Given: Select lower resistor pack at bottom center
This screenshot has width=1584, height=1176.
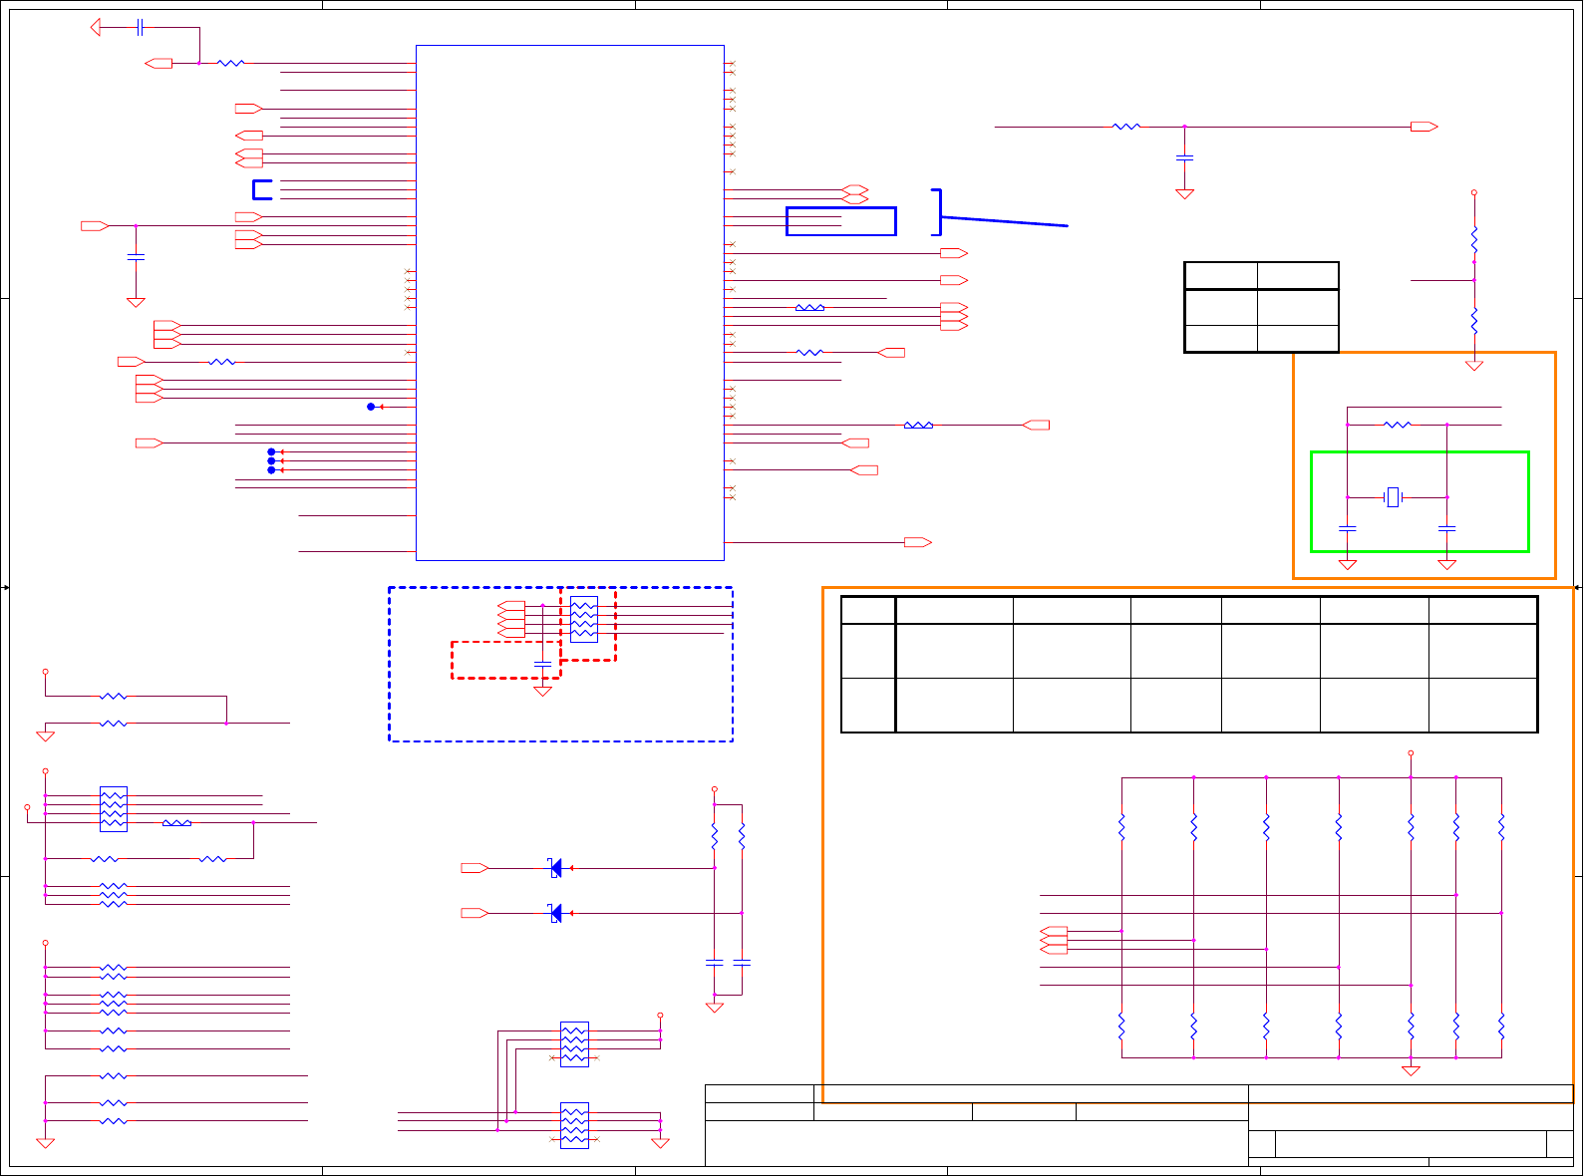Looking at the screenshot, I should pyautogui.click(x=574, y=1125).
